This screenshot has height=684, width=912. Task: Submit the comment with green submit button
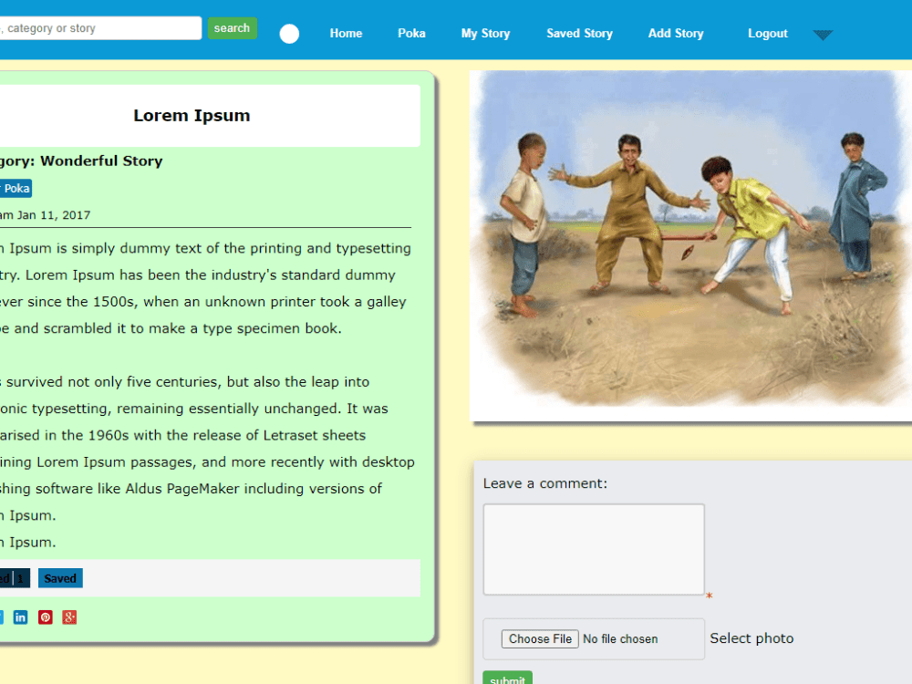[507, 679]
